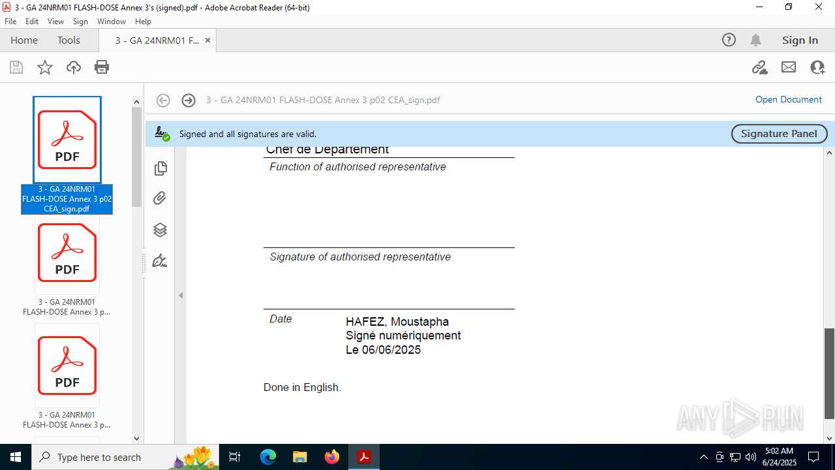Click the taskbar clock showing 5:02 AM
835x470 pixels.
(x=779, y=457)
